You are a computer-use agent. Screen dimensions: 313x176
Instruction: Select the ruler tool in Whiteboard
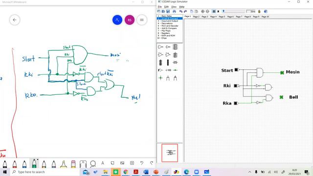[83, 164]
